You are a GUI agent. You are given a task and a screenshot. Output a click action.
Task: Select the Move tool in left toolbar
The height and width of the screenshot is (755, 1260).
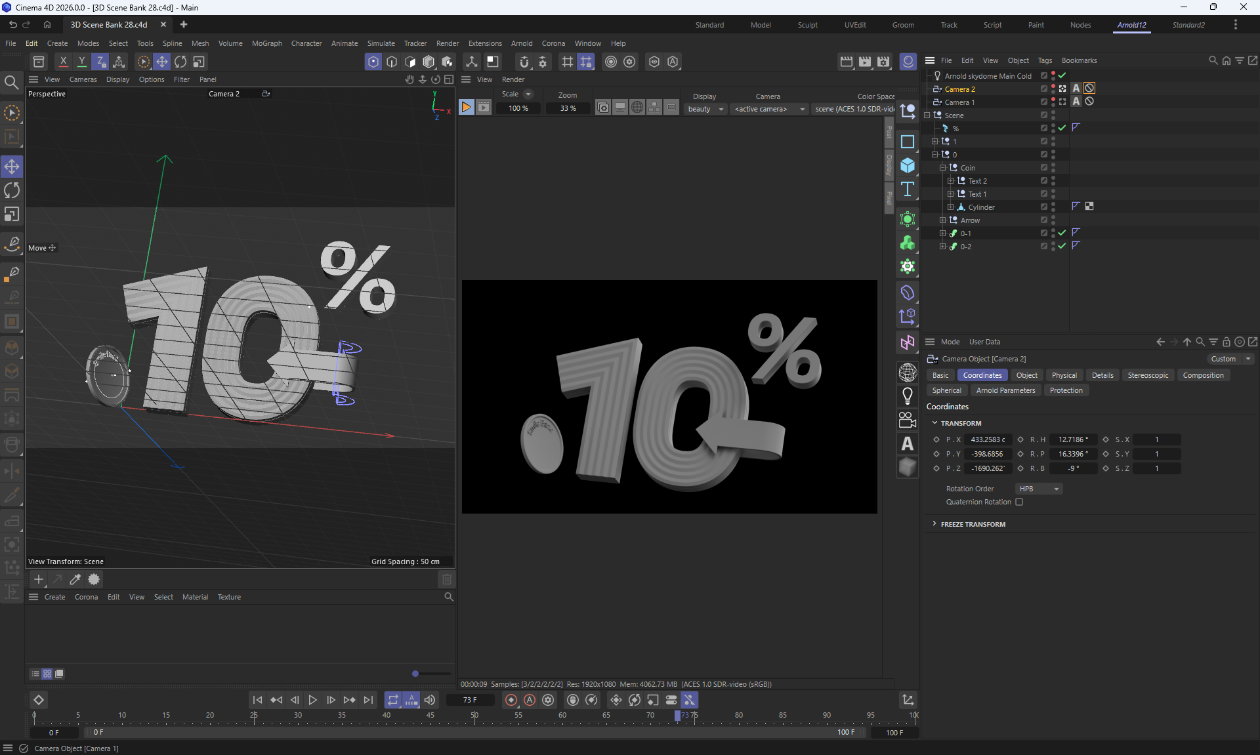coord(12,167)
